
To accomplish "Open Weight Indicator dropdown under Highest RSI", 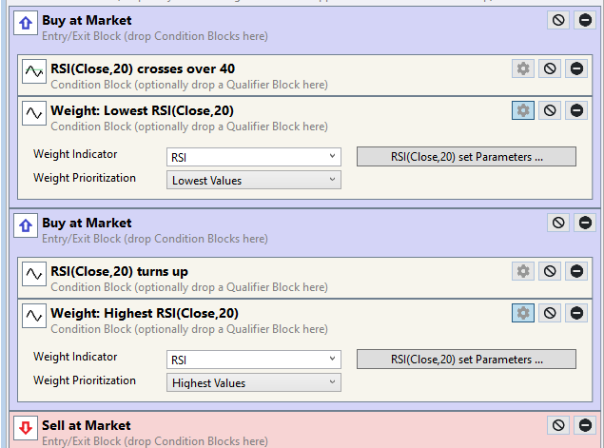I will tap(253, 360).
